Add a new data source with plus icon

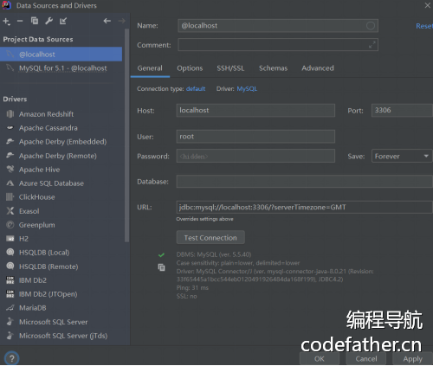tap(6, 22)
